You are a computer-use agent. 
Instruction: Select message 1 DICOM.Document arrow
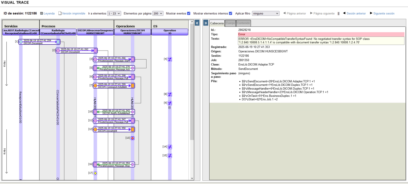pos(40,42)
